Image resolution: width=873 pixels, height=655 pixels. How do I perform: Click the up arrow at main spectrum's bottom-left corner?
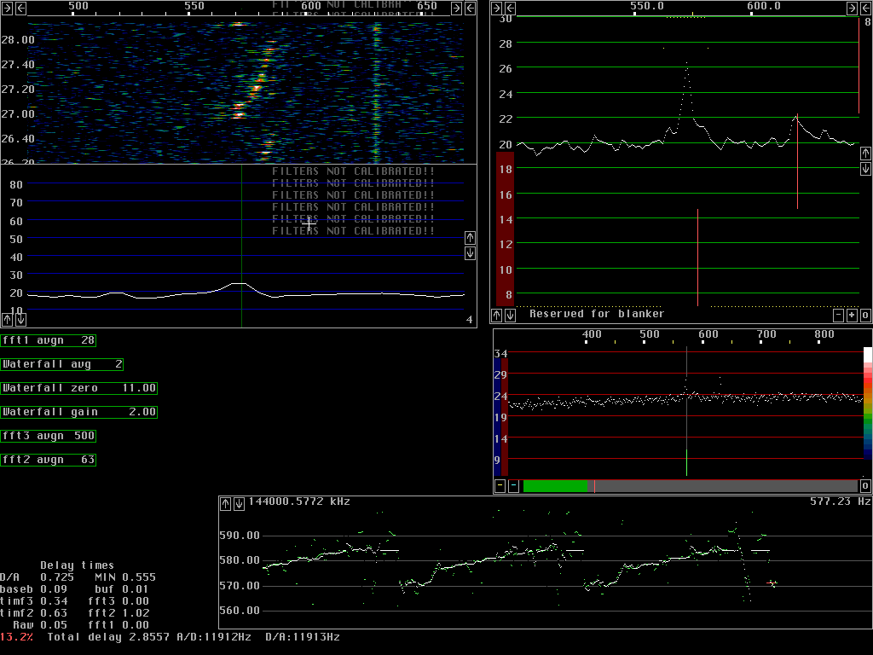tap(7, 320)
